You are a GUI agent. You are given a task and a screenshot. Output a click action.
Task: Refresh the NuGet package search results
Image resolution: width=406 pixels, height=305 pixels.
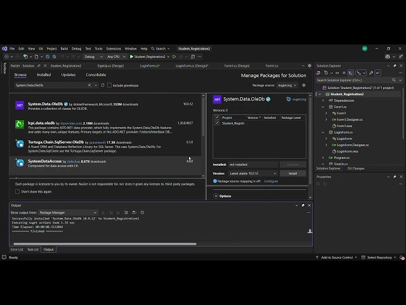point(103,85)
